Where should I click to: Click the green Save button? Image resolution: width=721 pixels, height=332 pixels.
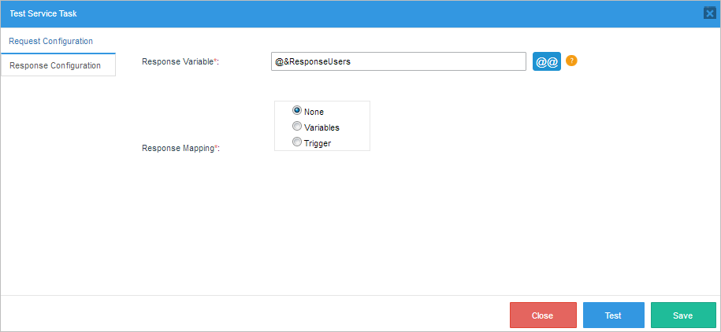[x=683, y=315]
